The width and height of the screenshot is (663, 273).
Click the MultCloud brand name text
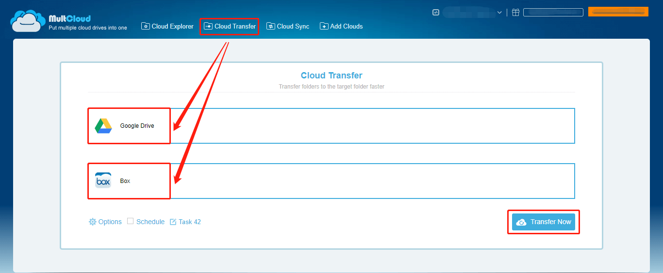point(69,19)
